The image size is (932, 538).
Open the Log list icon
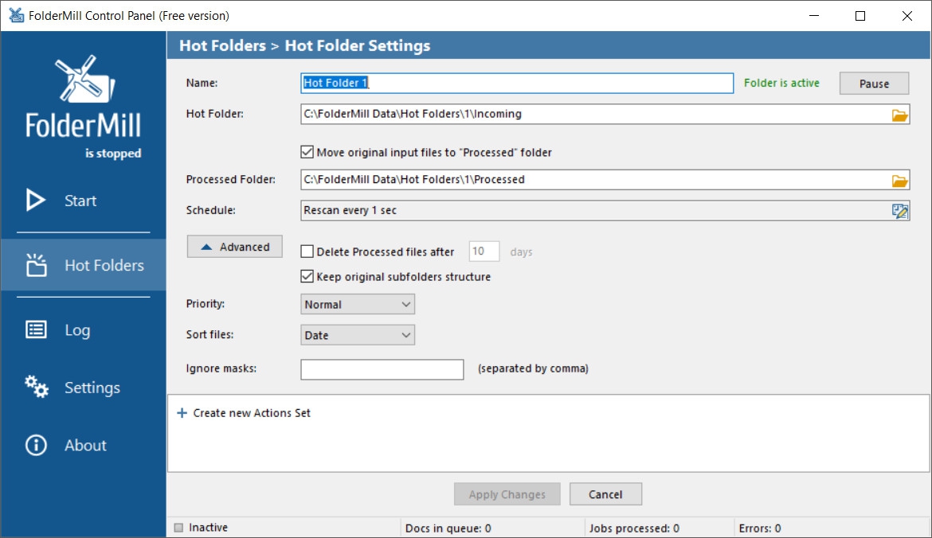coord(36,330)
